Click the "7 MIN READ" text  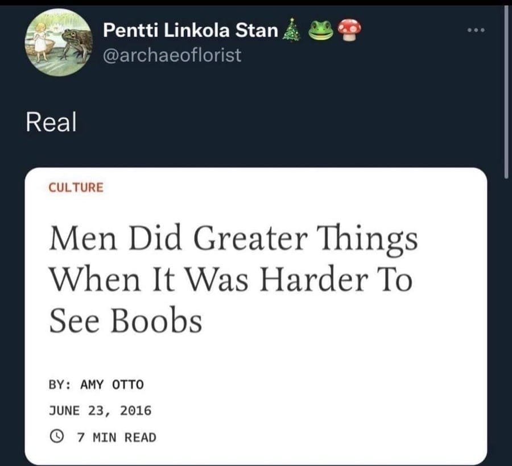coord(116,437)
